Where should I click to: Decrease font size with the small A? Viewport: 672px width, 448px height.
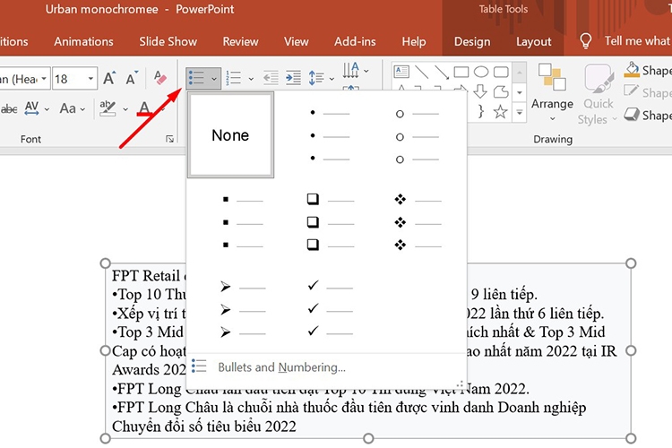pos(132,78)
